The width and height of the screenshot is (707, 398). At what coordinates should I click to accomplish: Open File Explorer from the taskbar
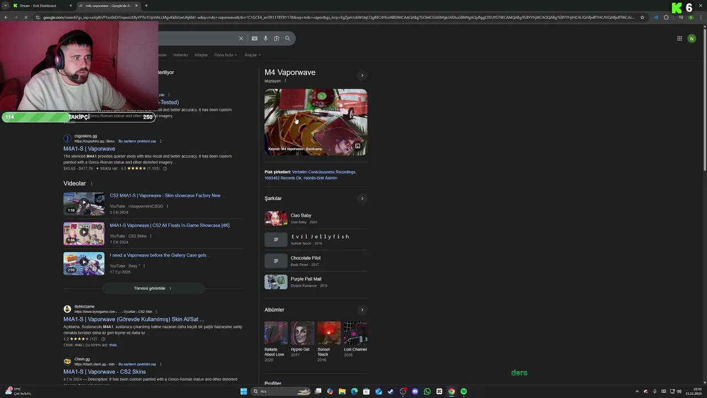point(342,391)
